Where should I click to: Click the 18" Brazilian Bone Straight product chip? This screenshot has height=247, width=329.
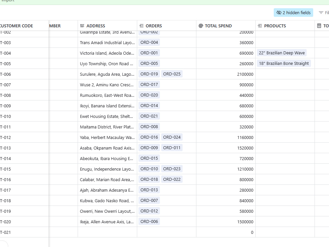click(284, 64)
